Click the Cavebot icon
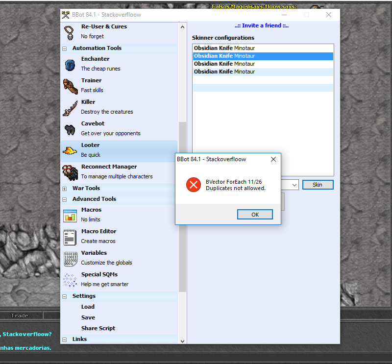This screenshot has height=364, width=392. point(70,129)
